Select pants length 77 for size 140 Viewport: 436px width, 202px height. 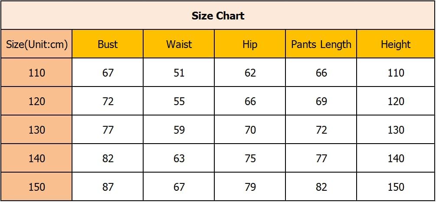(321, 158)
